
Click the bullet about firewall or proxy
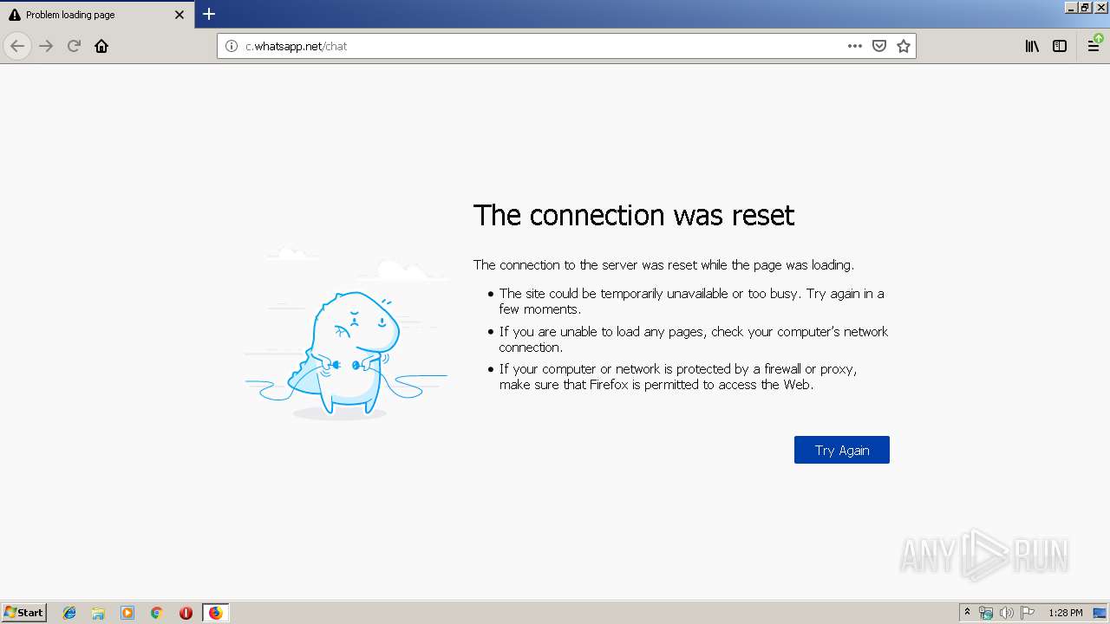(677, 376)
